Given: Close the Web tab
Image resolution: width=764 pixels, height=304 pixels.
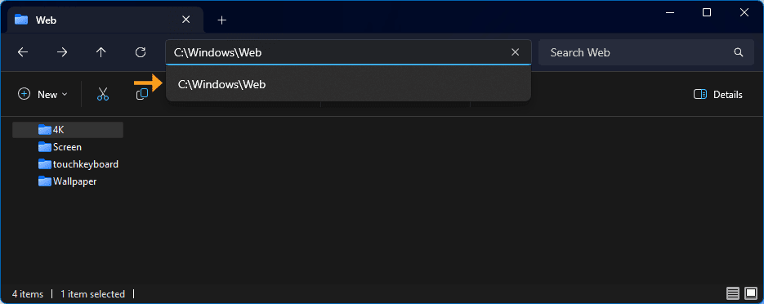Looking at the screenshot, I should pos(185,20).
